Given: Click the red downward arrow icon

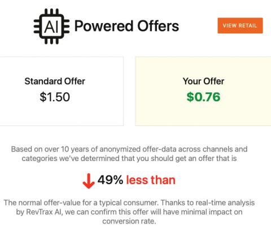Looking at the screenshot, I should click(89, 181).
